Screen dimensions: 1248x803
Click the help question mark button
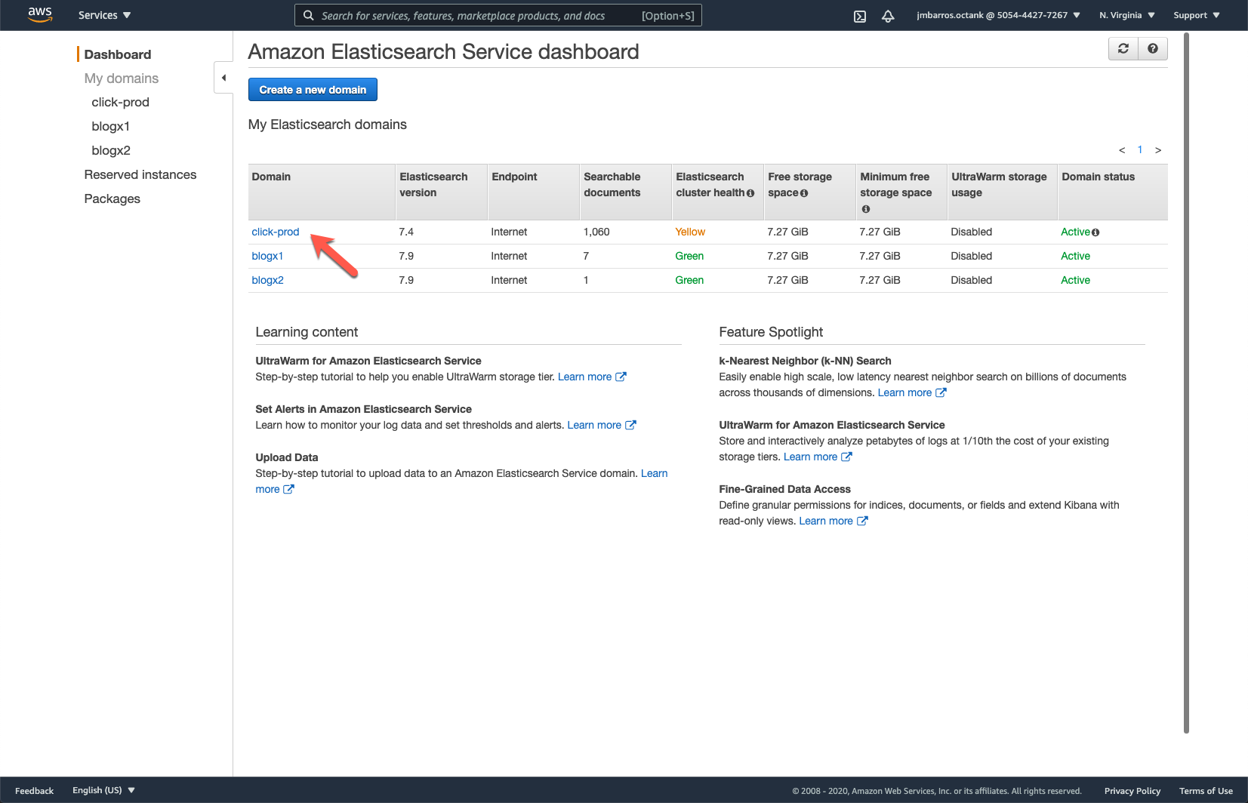coord(1153,48)
